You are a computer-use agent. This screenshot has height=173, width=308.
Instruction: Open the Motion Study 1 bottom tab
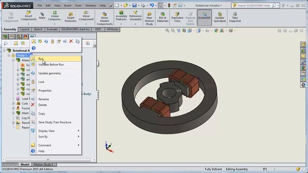click(x=43, y=164)
